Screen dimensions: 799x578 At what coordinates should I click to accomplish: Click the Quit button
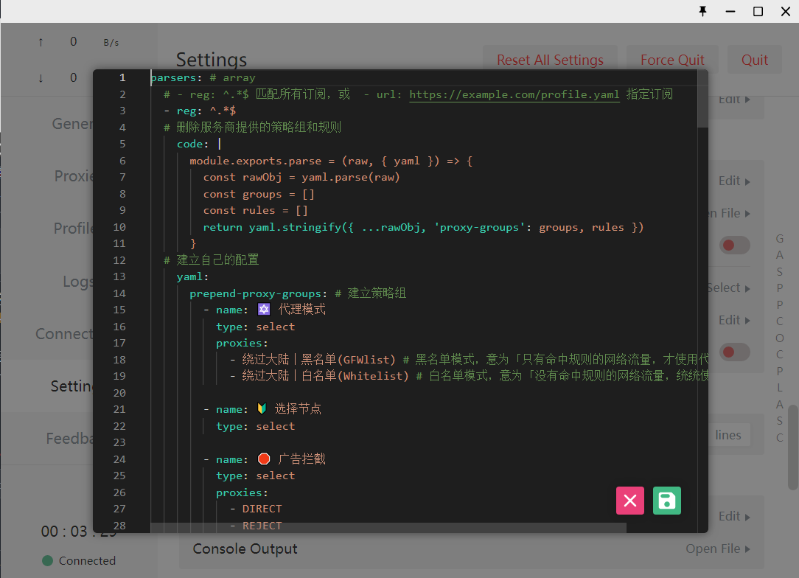754,60
